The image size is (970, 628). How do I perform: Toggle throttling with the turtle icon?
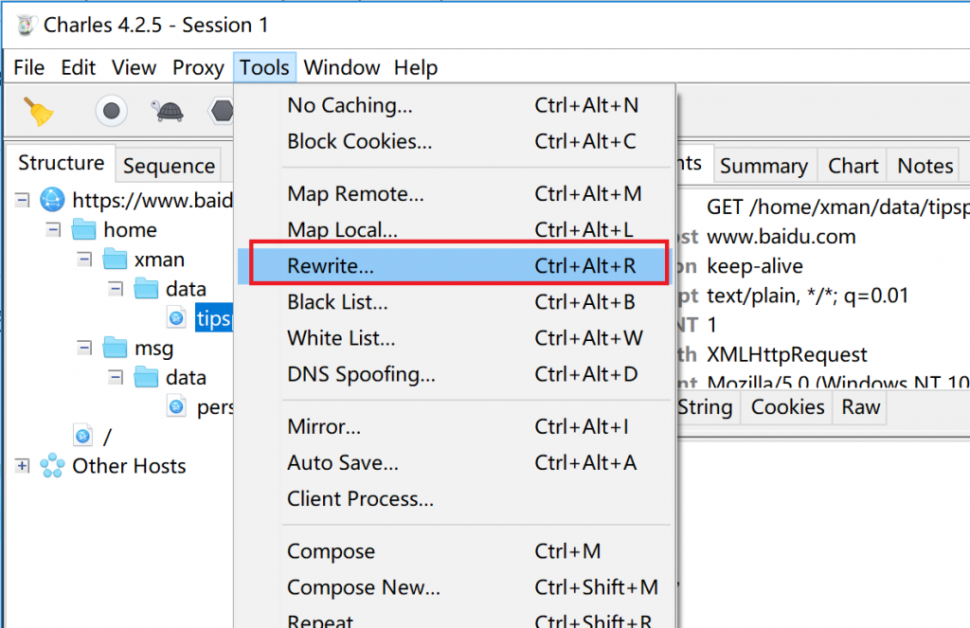tap(167, 112)
